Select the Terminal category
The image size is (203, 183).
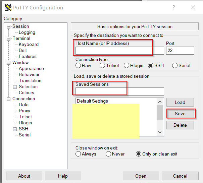pos(21,38)
